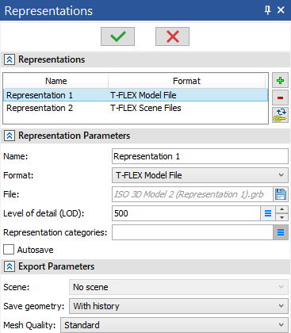Enable the Autosave checkbox
Screen dimensions: 291x333
(9, 250)
